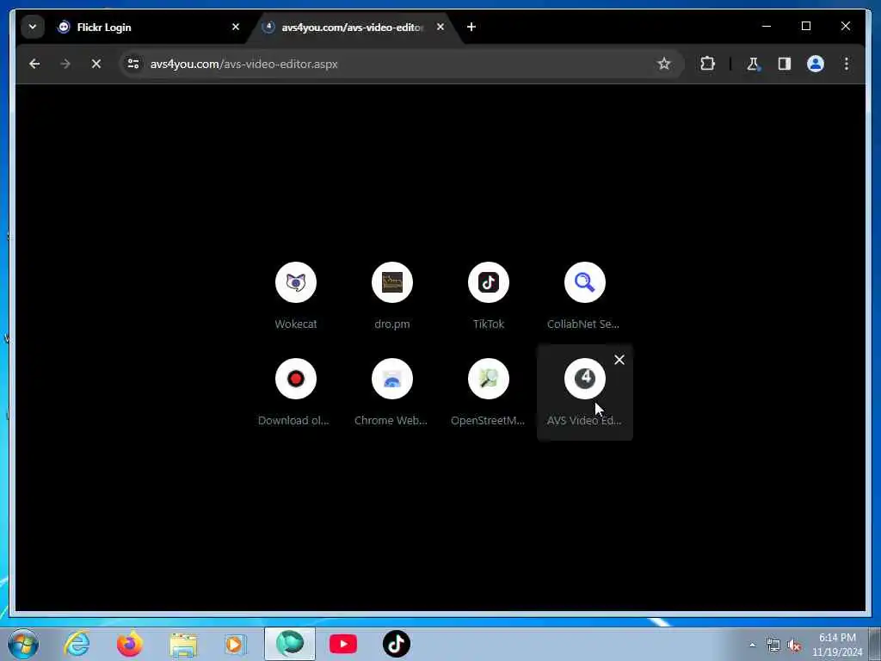
Task: Click the dro.pm shortcut label
Action: point(392,324)
